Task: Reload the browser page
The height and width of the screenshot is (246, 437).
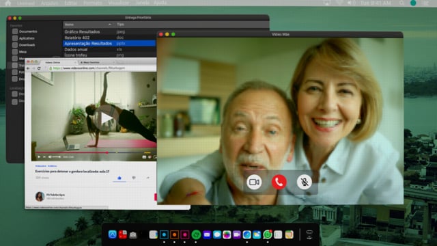Action: [39, 68]
